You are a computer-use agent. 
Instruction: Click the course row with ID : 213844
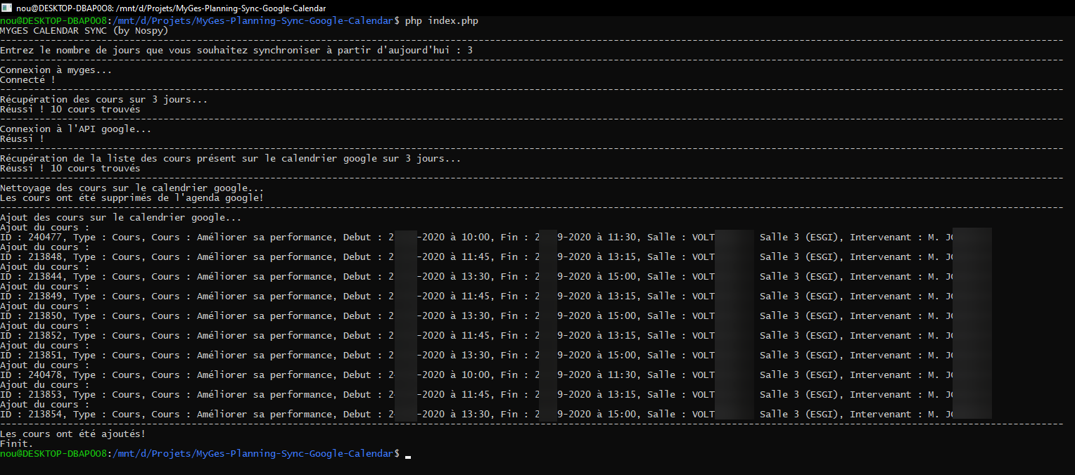coord(496,277)
